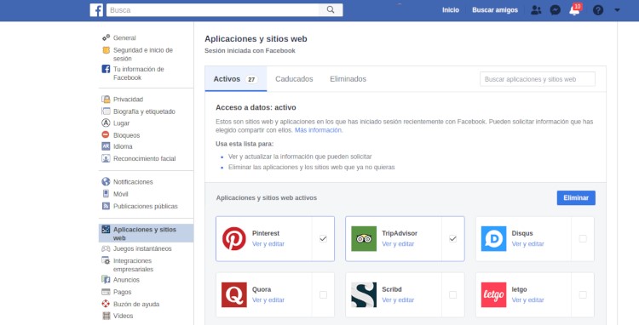Click Tu información de Facebook icon

point(106,69)
